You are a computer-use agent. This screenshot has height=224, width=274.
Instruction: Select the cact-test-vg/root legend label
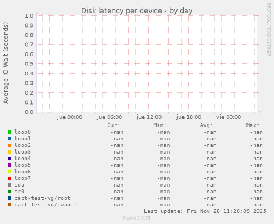42,198
